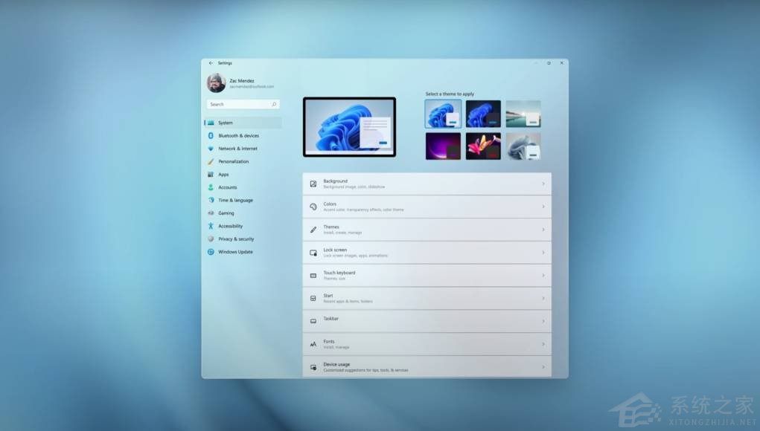Click the Gaming controller icon
The width and height of the screenshot is (760, 431).
tap(211, 213)
